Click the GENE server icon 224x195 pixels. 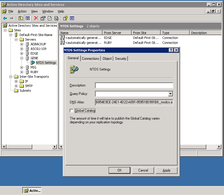[x=27, y=58]
